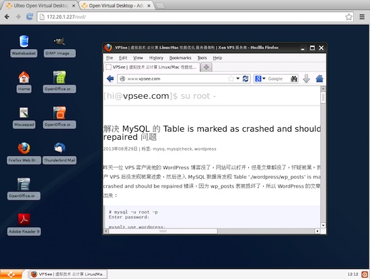Click Chrome back navigation arrow
The image size is (370, 279).
coord(7,17)
